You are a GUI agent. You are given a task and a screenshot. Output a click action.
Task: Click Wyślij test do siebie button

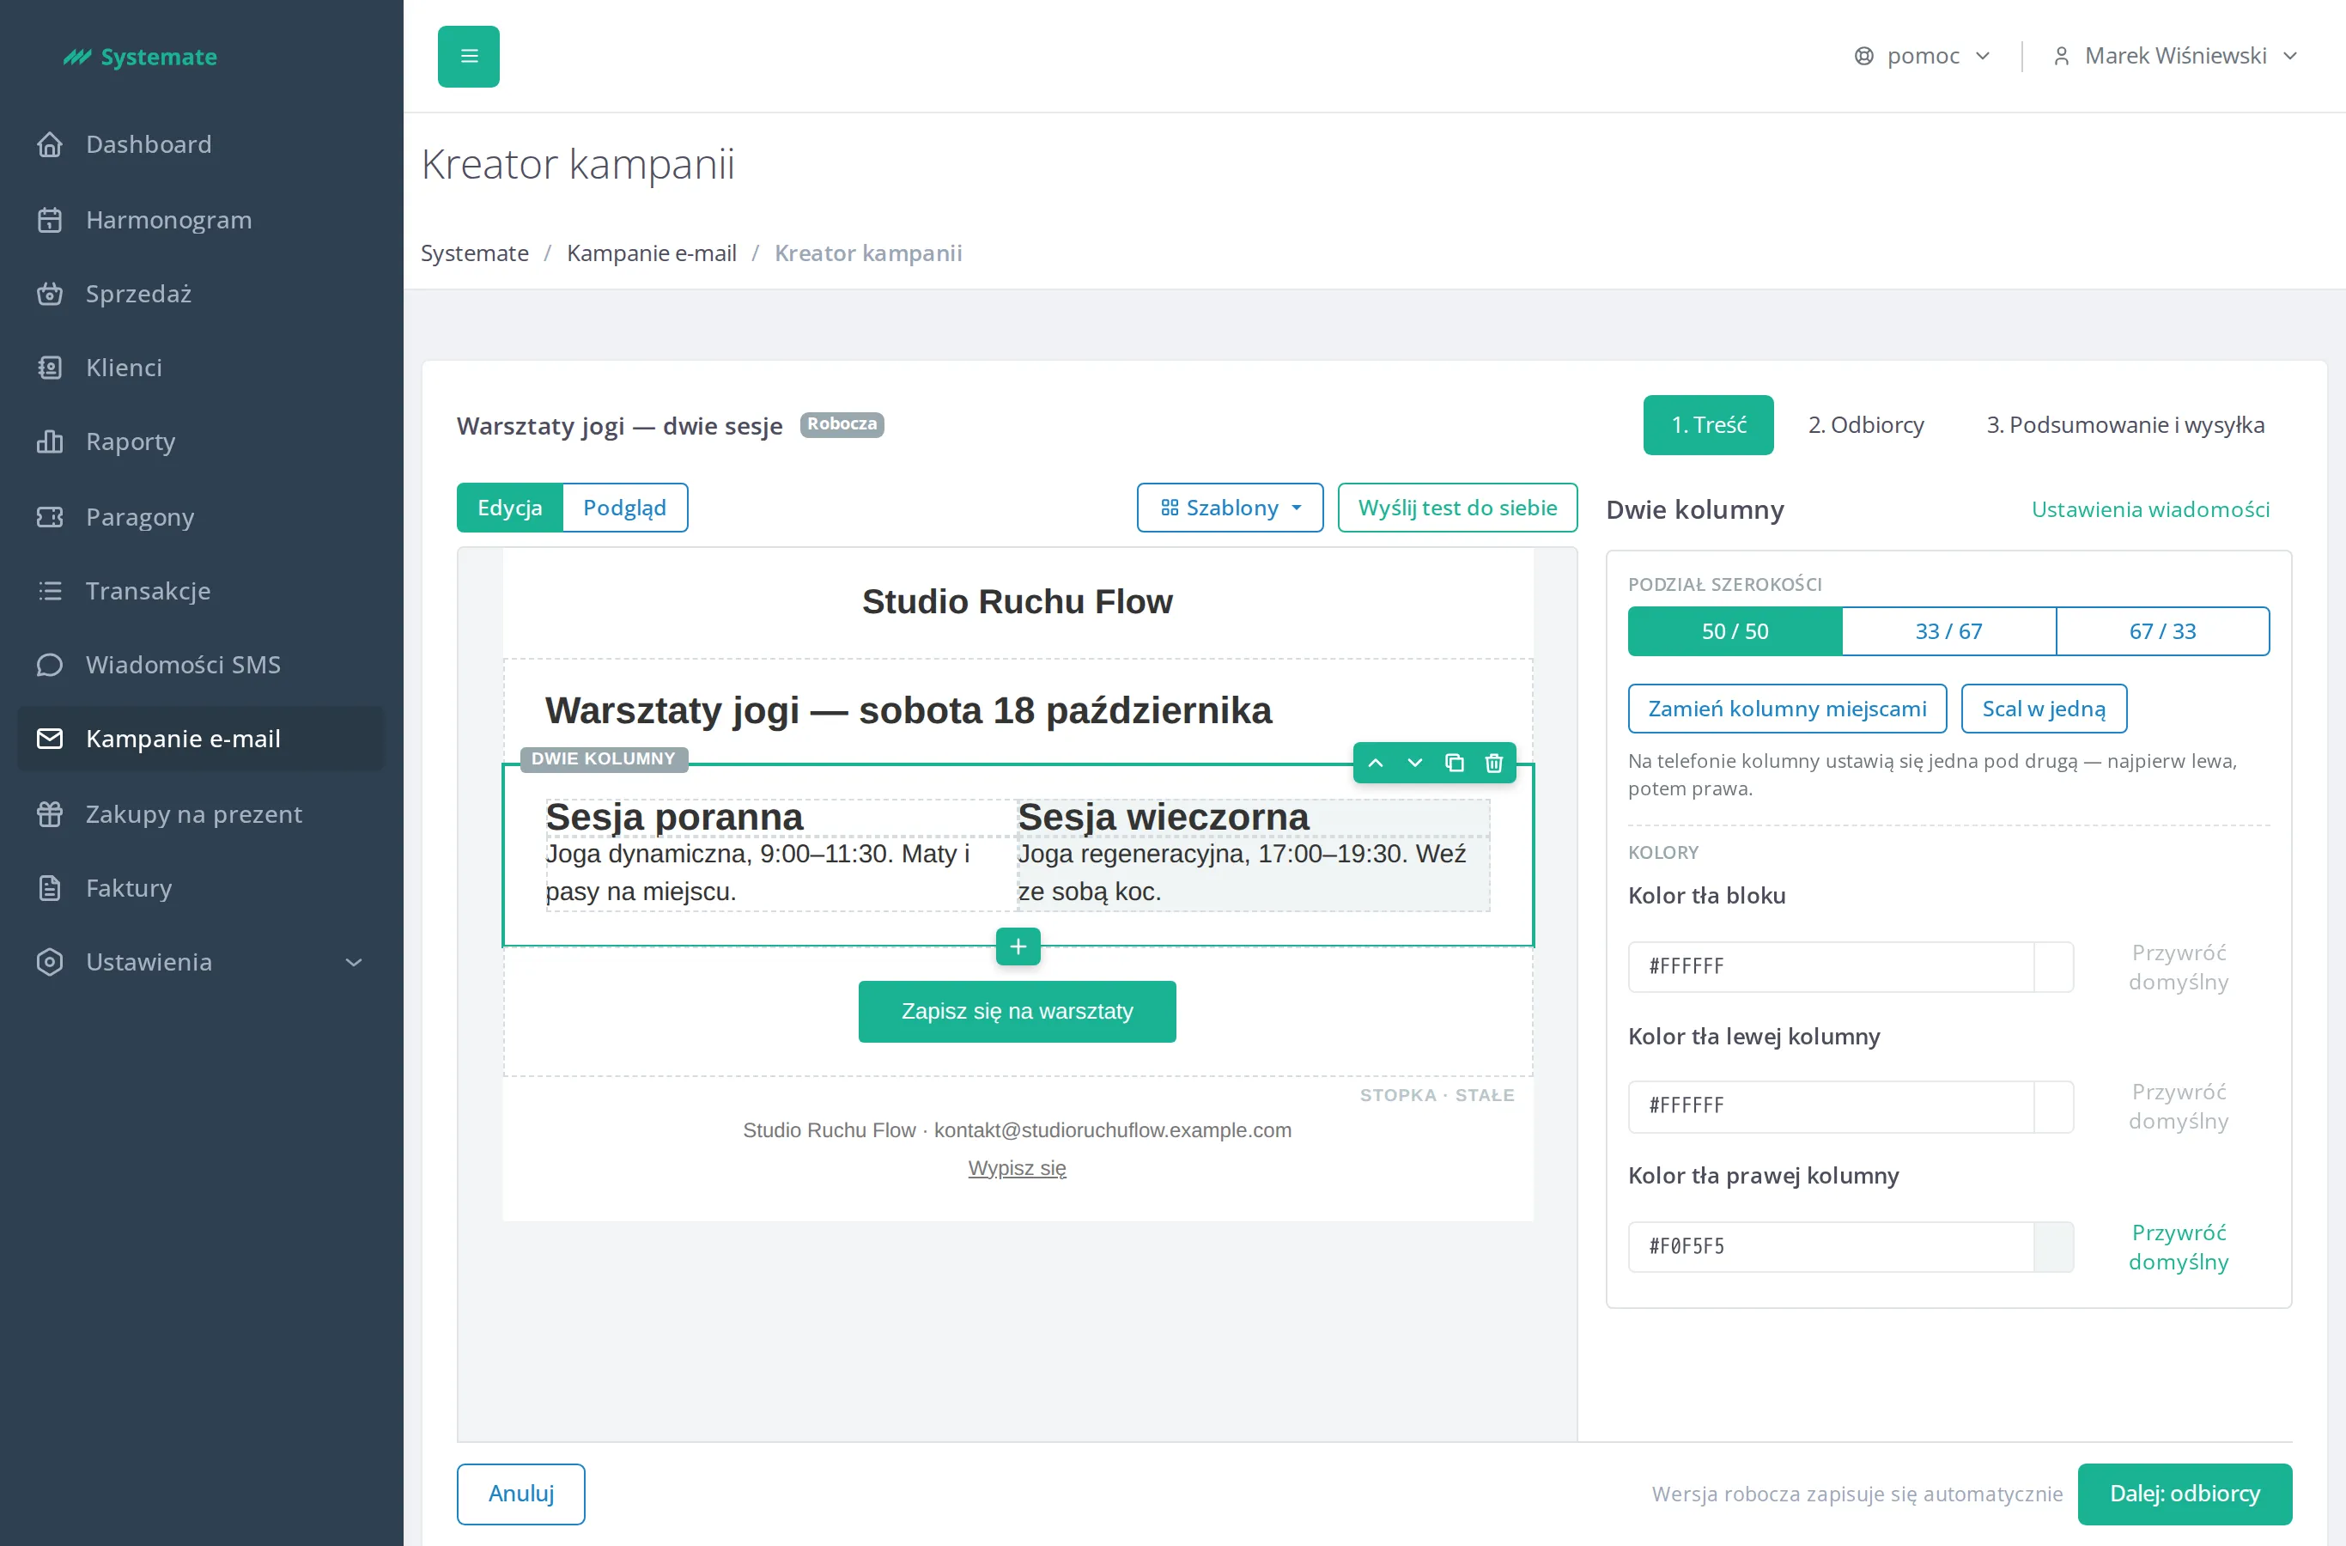[1457, 508]
